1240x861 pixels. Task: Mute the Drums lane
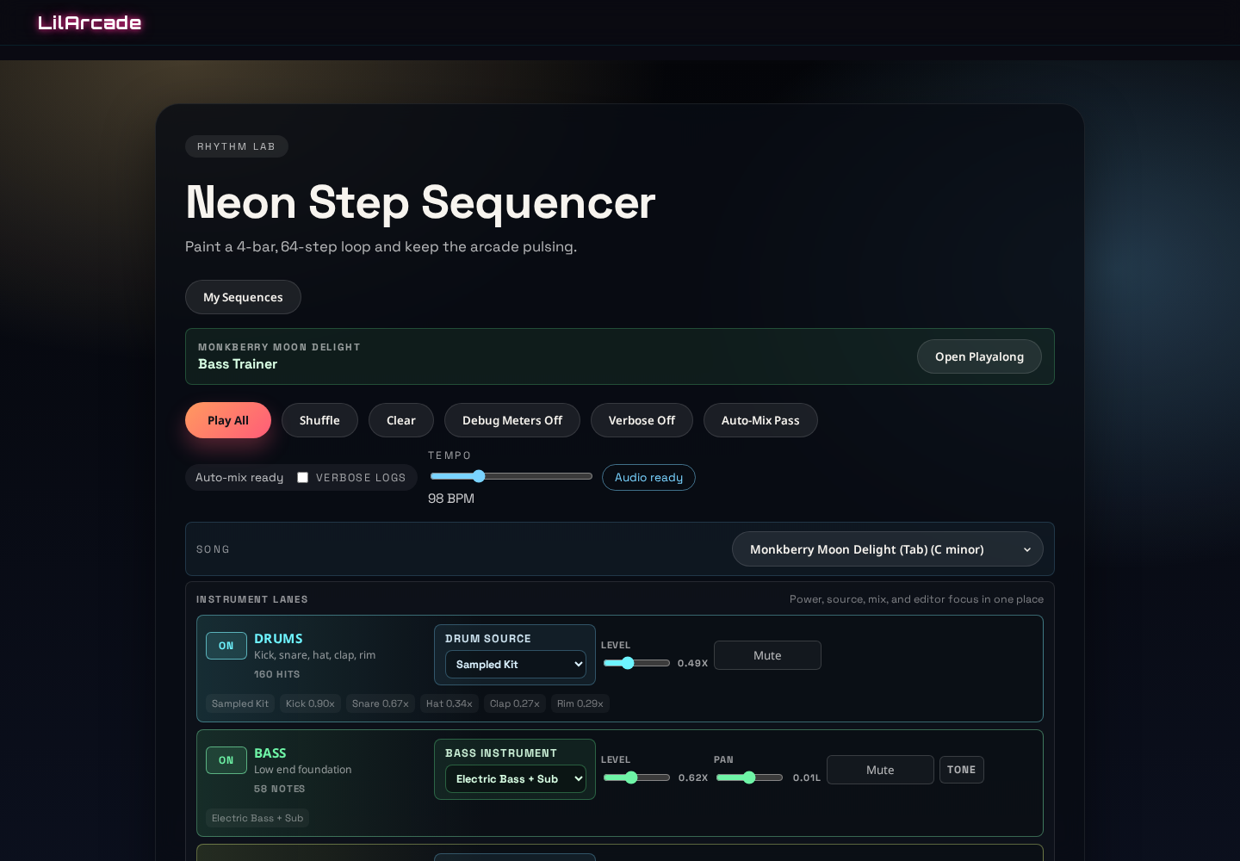click(767, 655)
